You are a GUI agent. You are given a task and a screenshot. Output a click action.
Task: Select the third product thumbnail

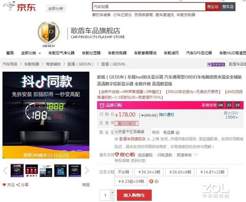pos(46,170)
